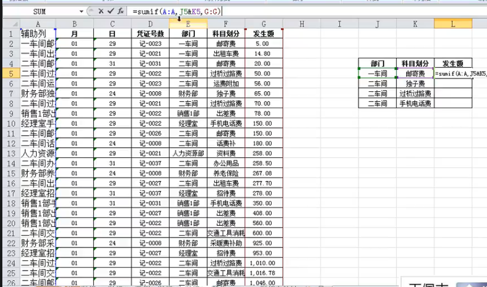
Task: Select the cell containing 记-0023
Action: [150, 44]
